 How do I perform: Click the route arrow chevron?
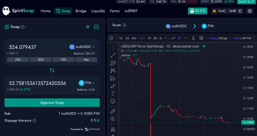click(195, 26)
